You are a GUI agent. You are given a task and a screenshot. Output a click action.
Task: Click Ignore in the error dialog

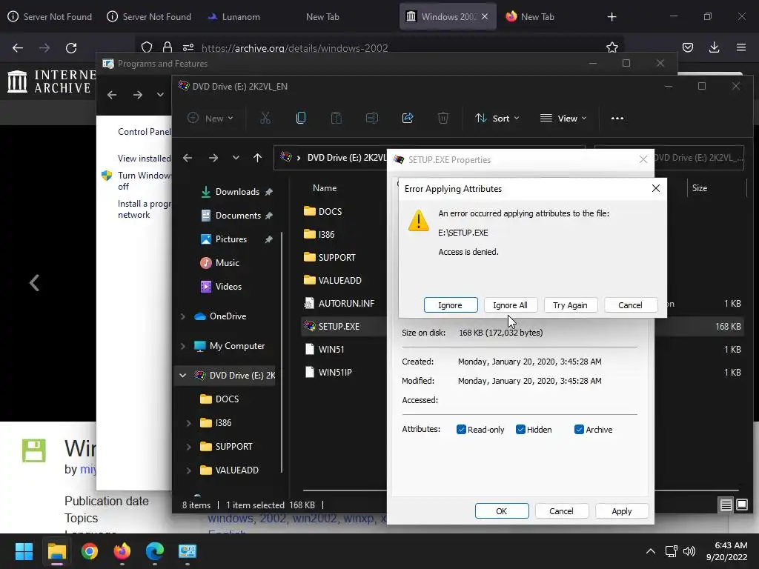coord(451,305)
